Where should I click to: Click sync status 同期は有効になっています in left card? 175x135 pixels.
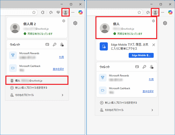38,34
